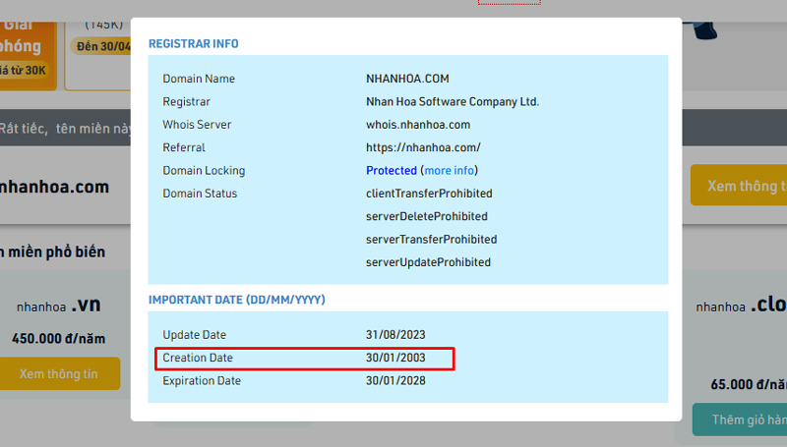The width and height of the screenshot is (787, 447).
Task: Select the creation date 30/01/2003
Action: pos(395,358)
